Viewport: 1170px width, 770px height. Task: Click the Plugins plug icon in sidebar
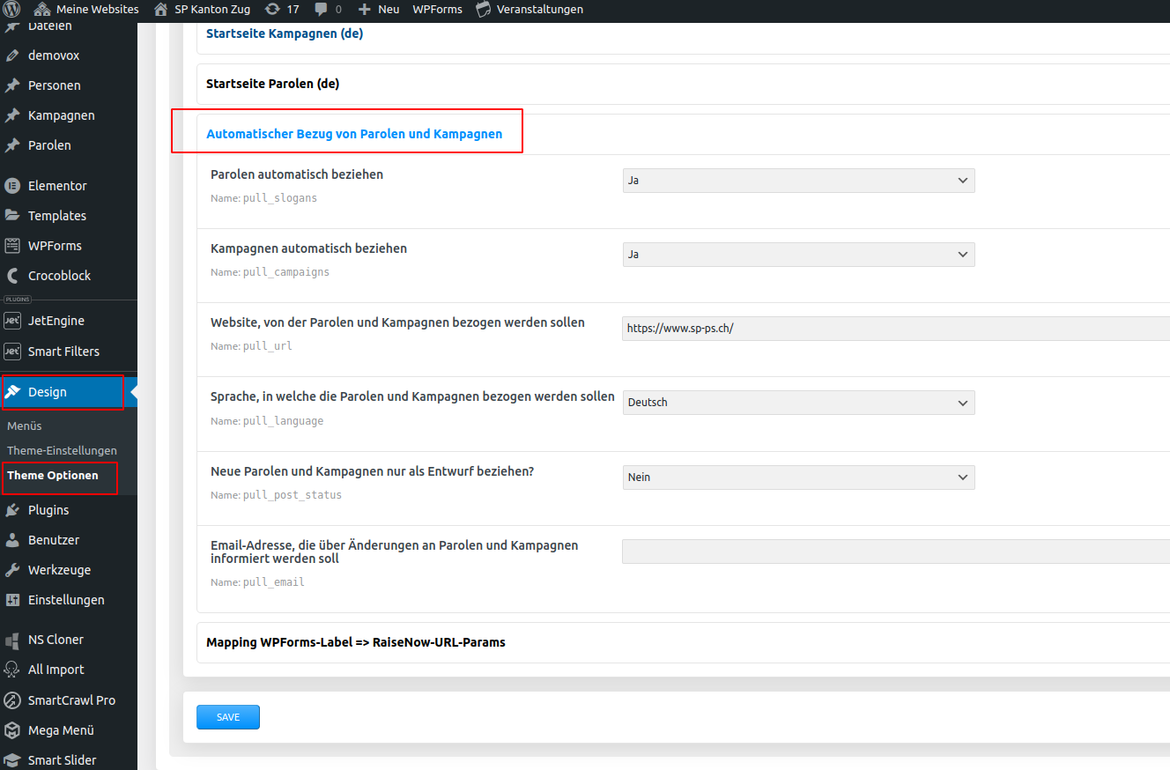[x=12, y=510]
